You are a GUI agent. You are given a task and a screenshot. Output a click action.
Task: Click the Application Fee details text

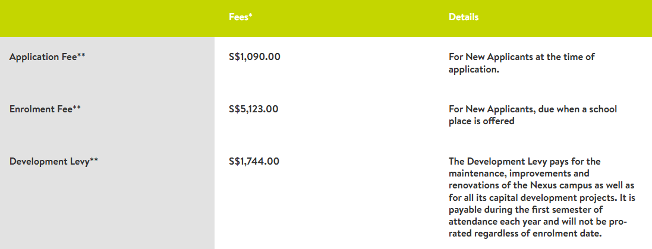click(x=521, y=63)
